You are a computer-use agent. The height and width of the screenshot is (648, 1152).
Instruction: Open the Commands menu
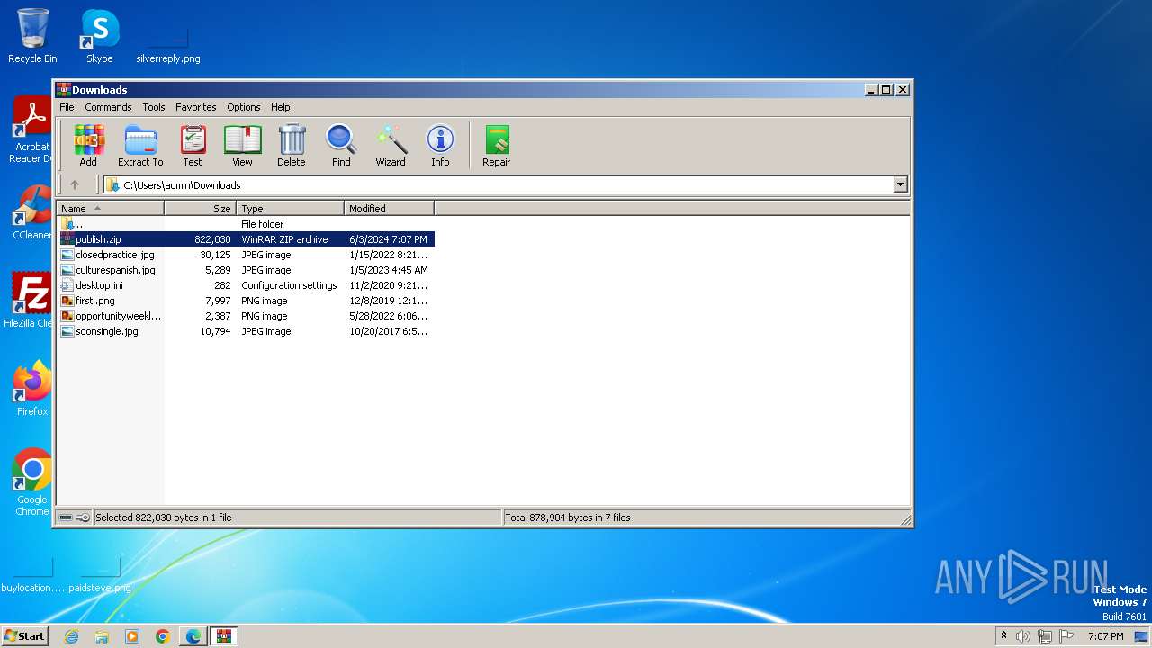108,107
